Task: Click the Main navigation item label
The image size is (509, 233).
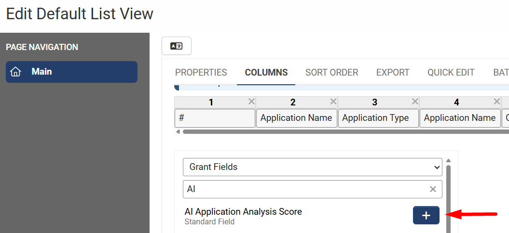Action: [41, 72]
